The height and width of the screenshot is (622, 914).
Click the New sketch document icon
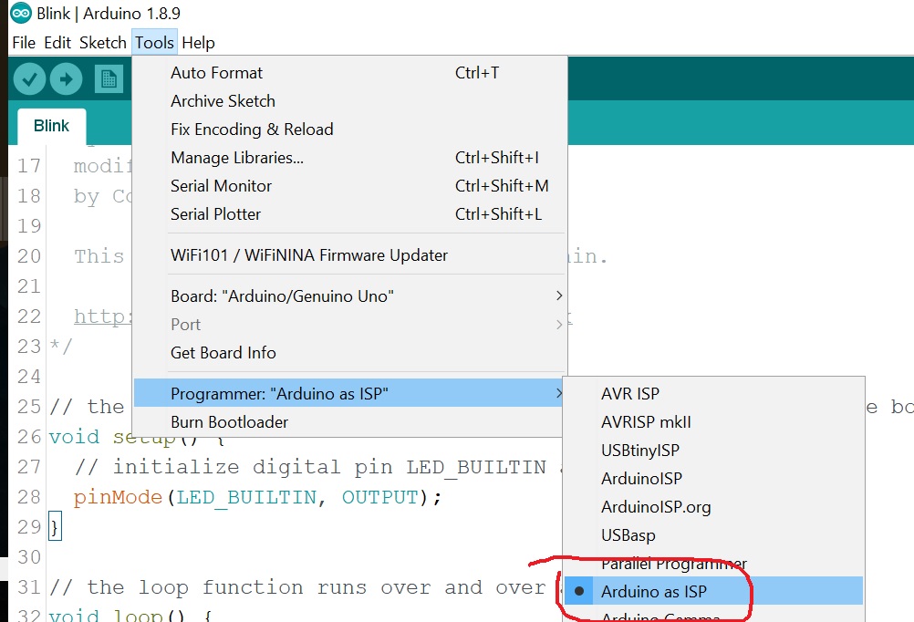point(109,79)
